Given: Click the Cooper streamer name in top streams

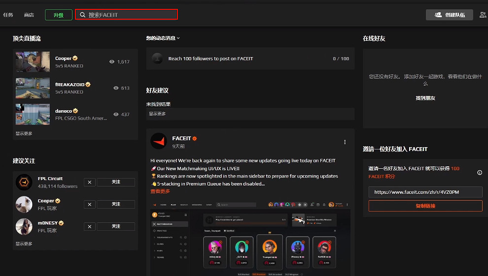Looking at the screenshot, I should (x=63, y=59).
